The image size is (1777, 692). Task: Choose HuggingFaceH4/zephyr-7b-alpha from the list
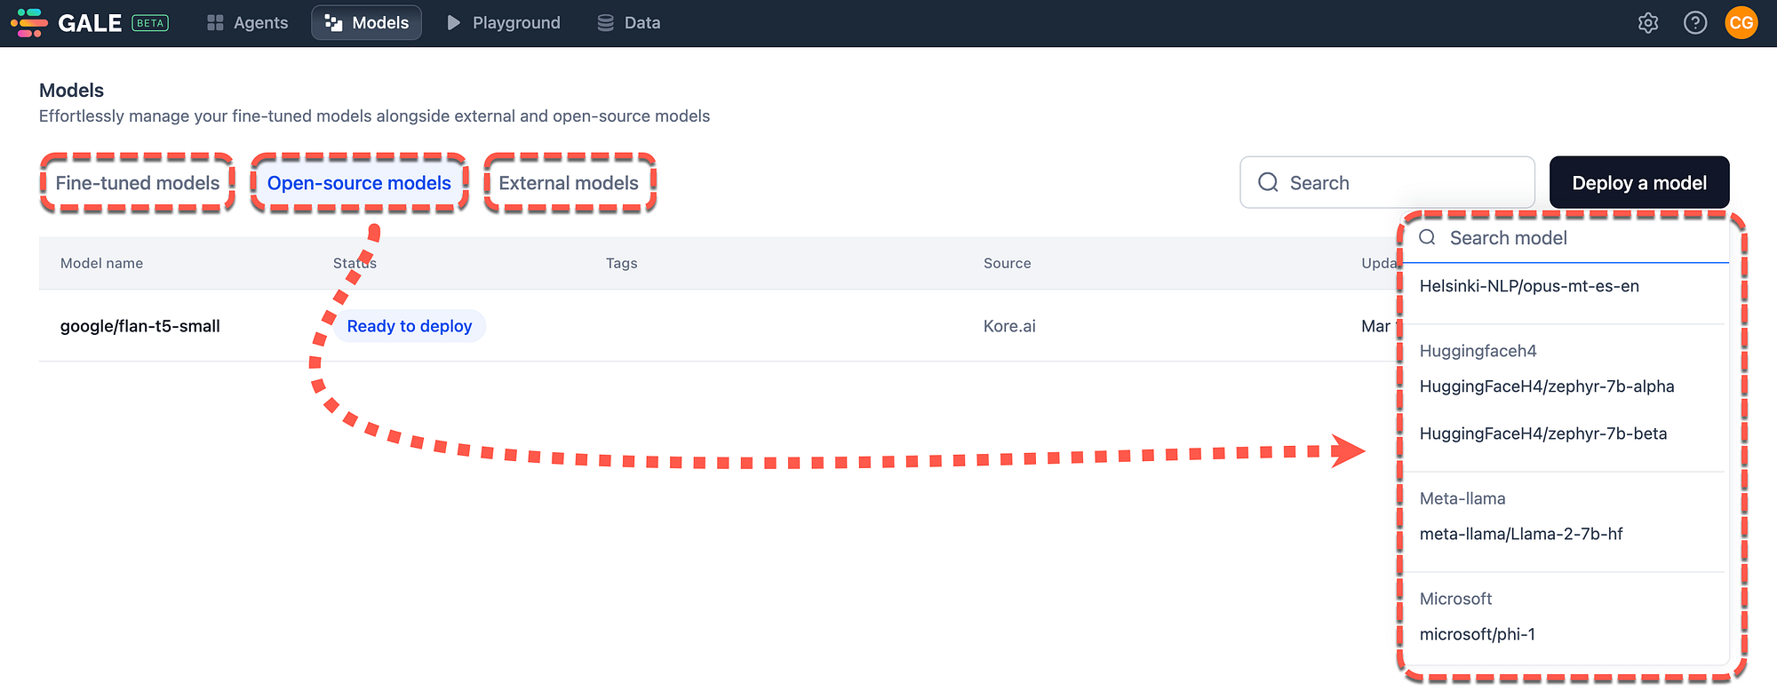click(x=1547, y=386)
